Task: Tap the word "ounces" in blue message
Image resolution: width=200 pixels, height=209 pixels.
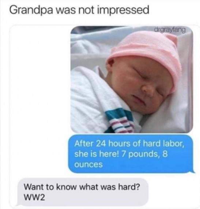Action: click(x=88, y=164)
